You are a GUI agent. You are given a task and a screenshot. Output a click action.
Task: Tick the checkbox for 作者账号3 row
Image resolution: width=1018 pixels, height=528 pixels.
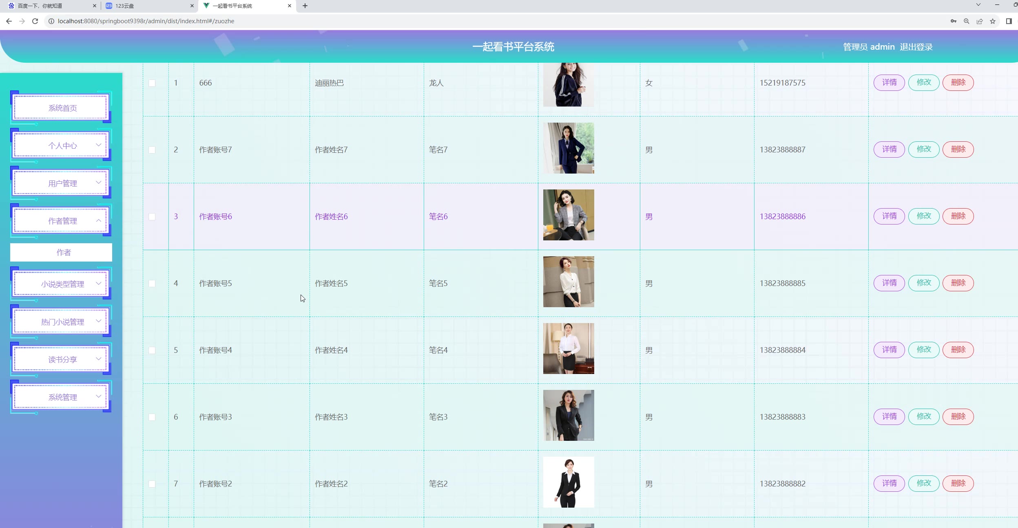pyautogui.click(x=152, y=417)
